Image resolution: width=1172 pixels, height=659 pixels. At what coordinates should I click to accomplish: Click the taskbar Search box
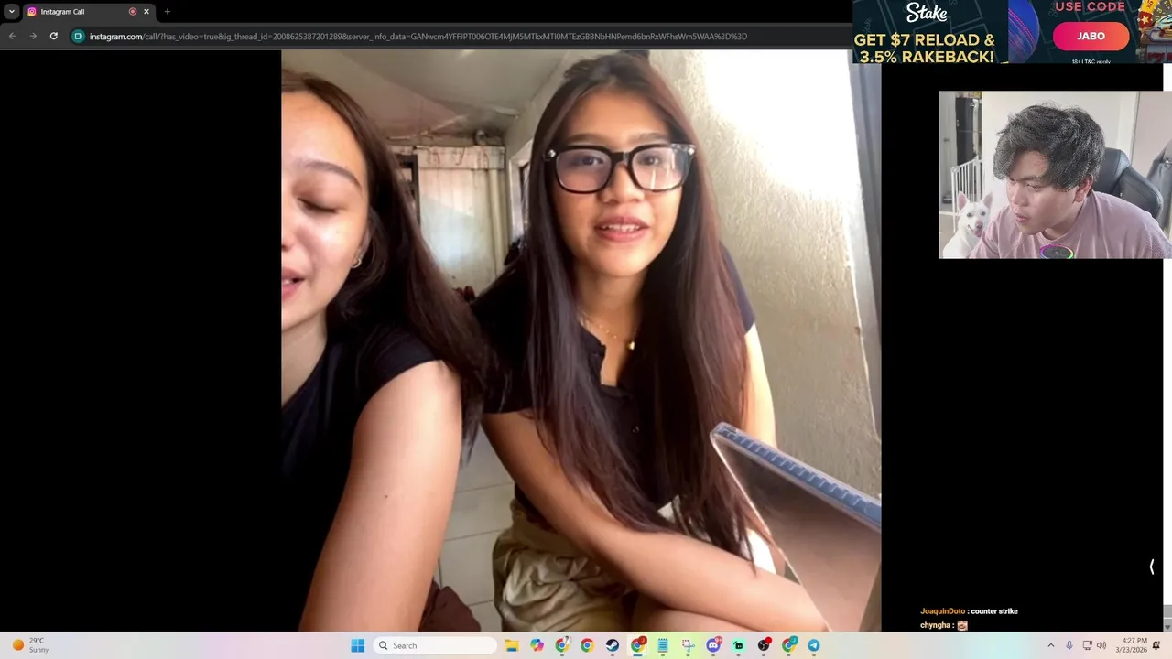pyautogui.click(x=437, y=645)
